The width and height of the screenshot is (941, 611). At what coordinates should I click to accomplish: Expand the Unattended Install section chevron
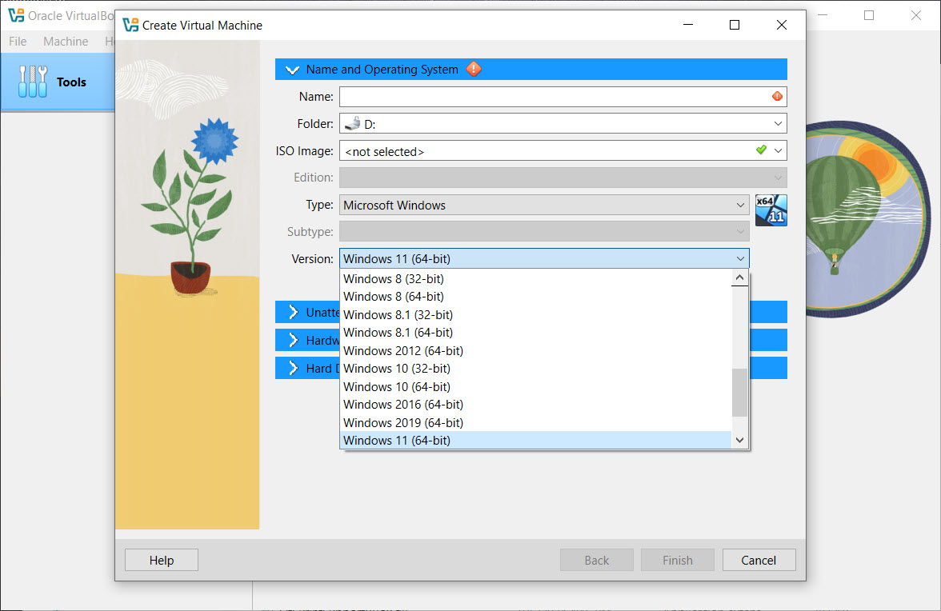tap(293, 312)
